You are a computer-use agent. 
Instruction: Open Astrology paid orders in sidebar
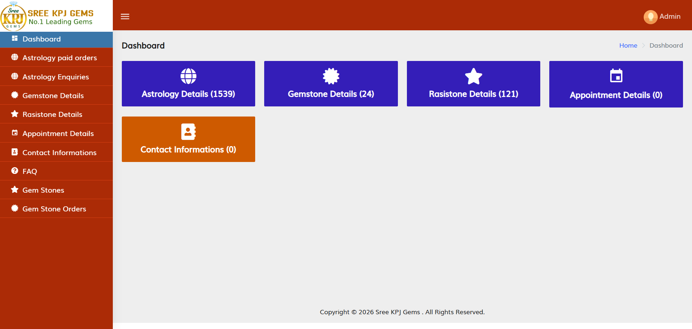tap(56, 57)
